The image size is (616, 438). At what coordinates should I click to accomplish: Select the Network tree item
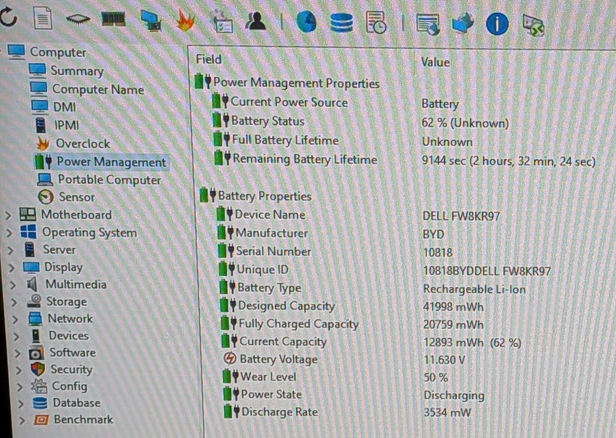click(61, 319)
